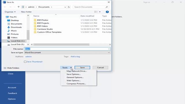Sort by the Name column header

pyautogui.click(x=36, y=16)
